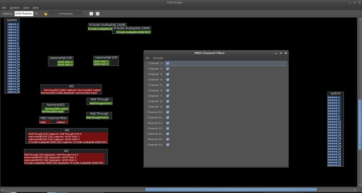Select system port capture_26
The width and height of the screenshot is (362, 193).
13,92
